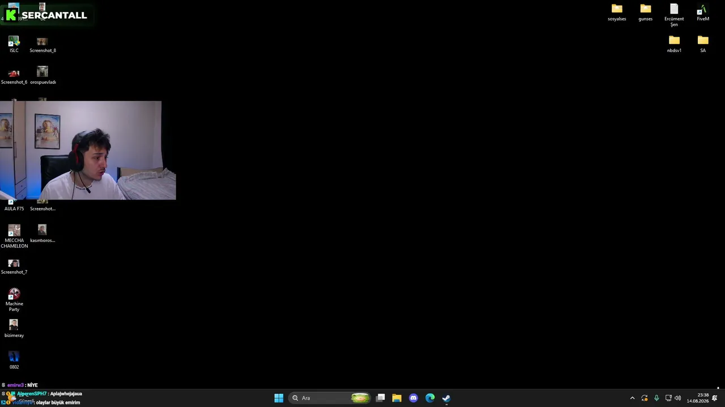Select the Screenshot_7 image file
This screenshot has height=407, width=725.
click(14, 266)
